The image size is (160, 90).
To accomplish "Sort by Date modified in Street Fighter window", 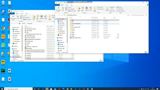I will click(x=94, y=18).
